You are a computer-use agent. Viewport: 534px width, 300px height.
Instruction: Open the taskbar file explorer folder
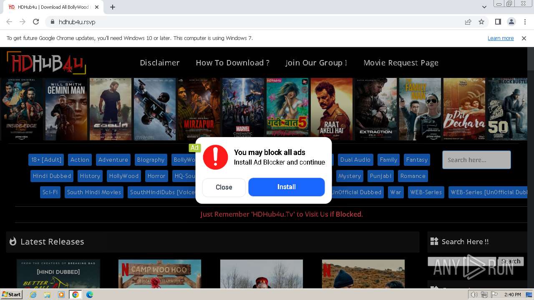coord(47,295)
